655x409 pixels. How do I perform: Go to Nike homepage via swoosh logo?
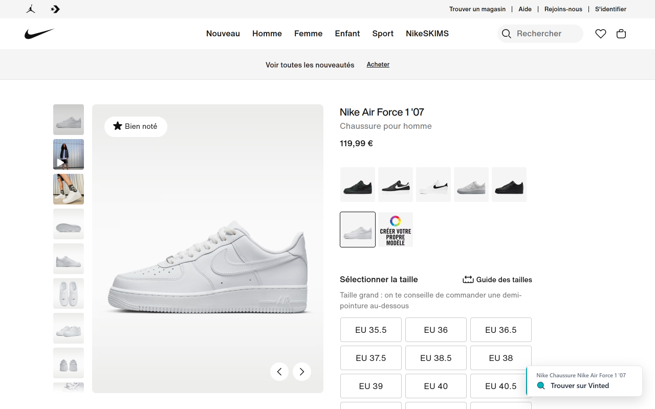39,34
